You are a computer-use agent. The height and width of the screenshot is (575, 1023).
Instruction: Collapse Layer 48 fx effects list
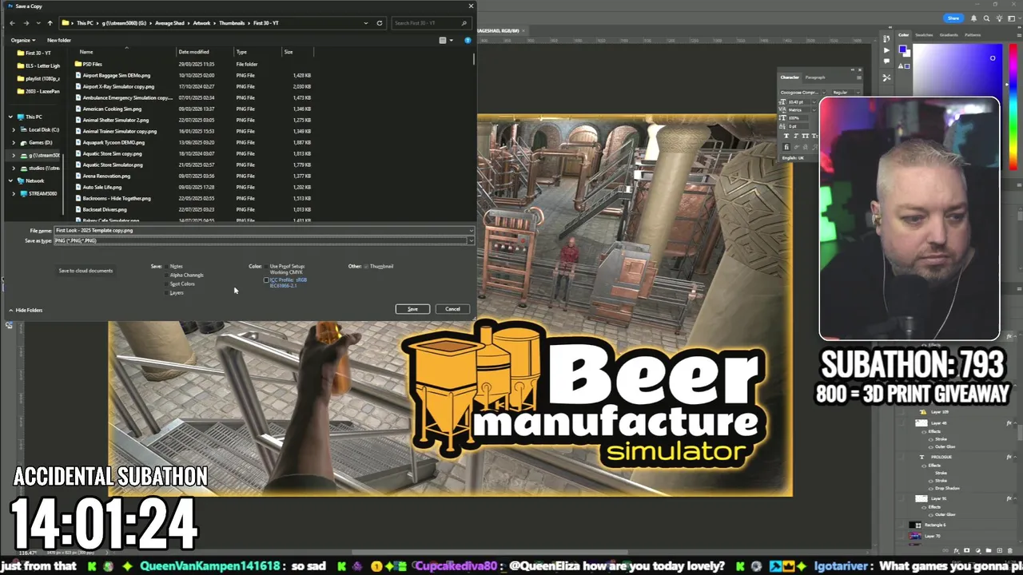click(1015, 423)
